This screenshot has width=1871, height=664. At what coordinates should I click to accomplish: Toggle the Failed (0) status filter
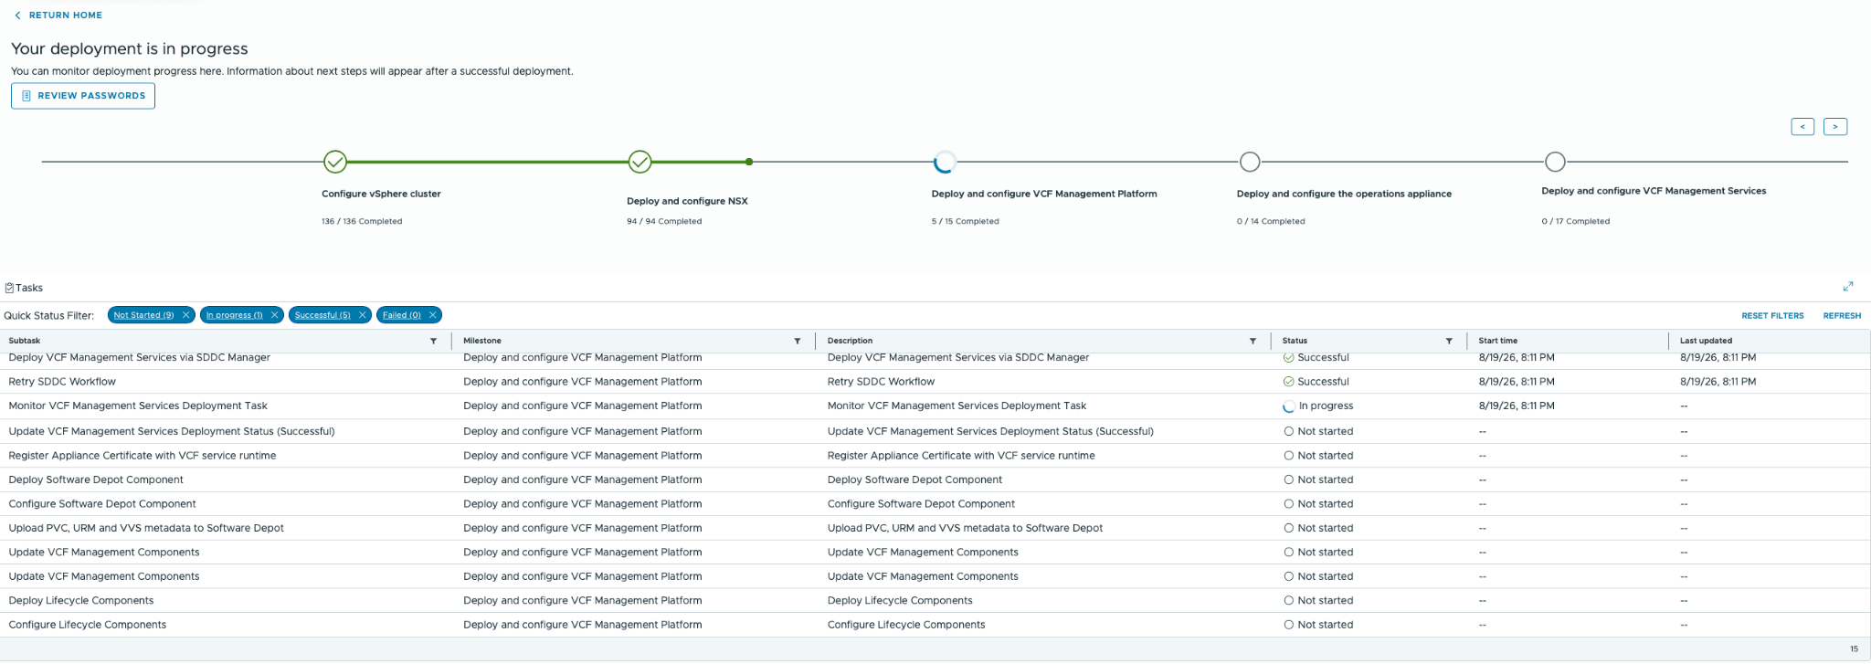pos(402,315)
